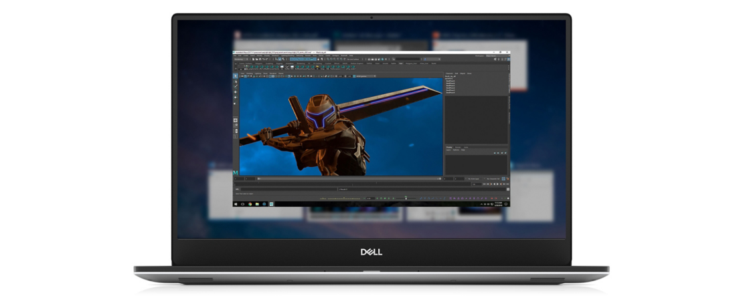
Task: Open animation preferences icon near range slider
Action: (507, 179)
